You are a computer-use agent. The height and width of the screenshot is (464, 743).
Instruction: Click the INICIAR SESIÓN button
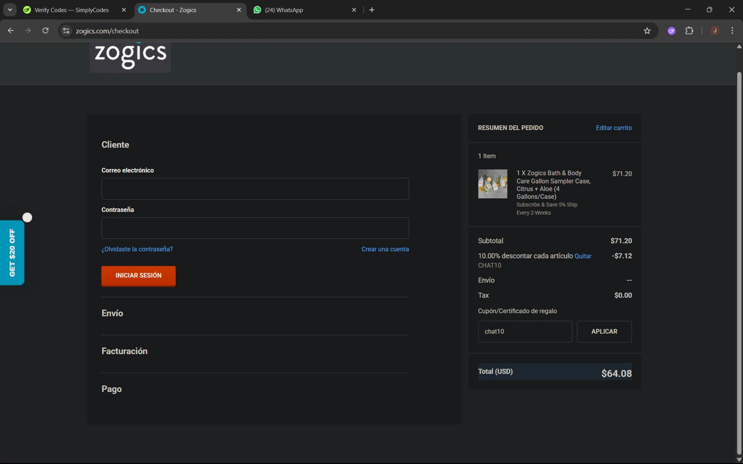tap(139, 276)
